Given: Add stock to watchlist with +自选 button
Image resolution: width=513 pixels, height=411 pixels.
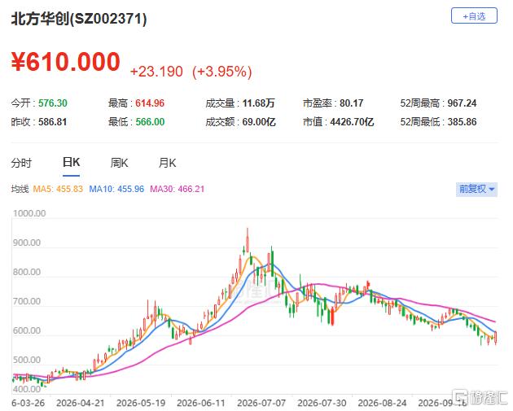Looking at the screenshot, I should click(474, 15).
